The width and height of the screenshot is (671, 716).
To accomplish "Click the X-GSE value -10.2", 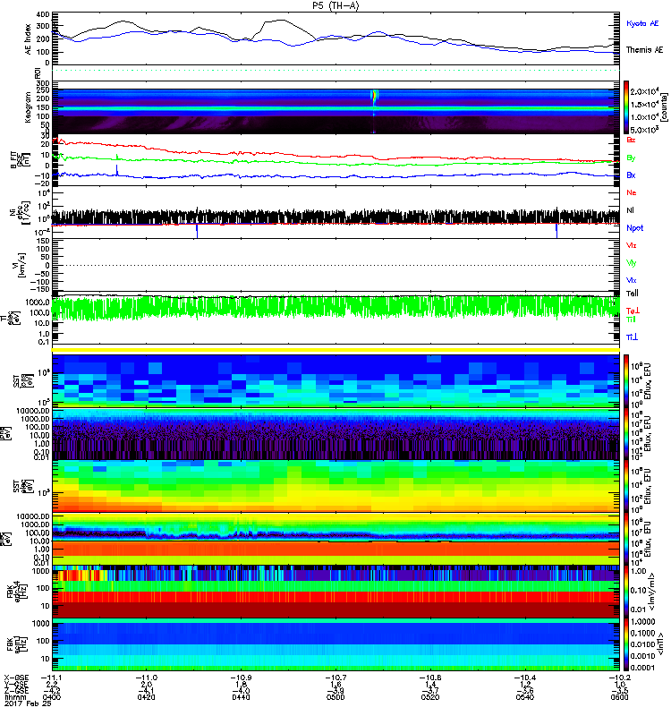I will pyautogui.click(x=619, y=678).
